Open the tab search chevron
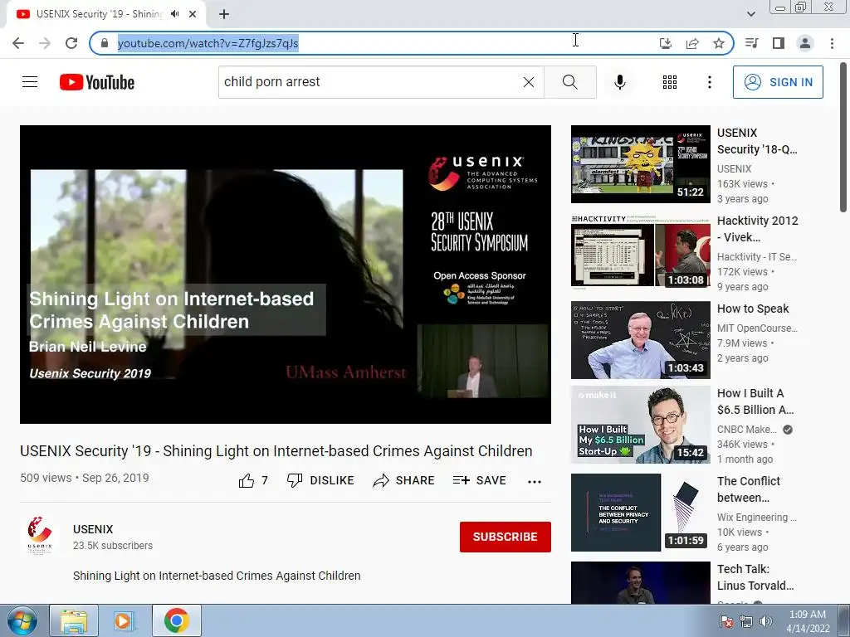This screenshot has height=637, width=850. click(x=750, y=14)
